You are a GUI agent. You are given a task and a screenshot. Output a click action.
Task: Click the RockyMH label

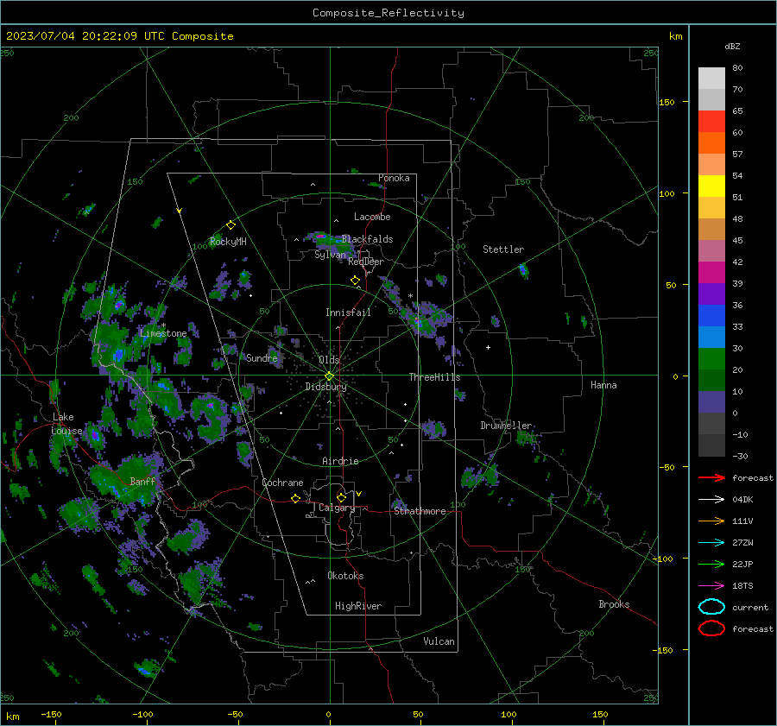point(228,242)
